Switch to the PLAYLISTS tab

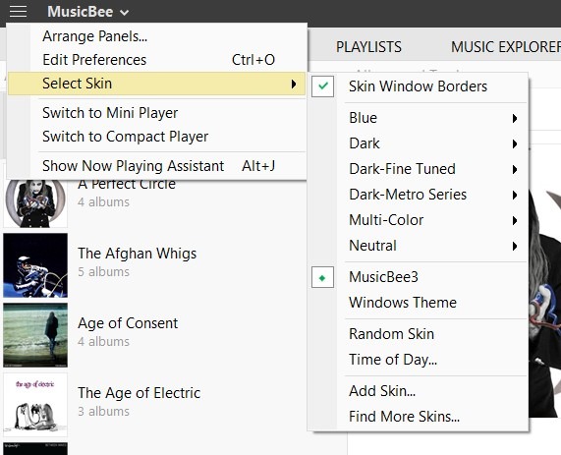(368, 47)
